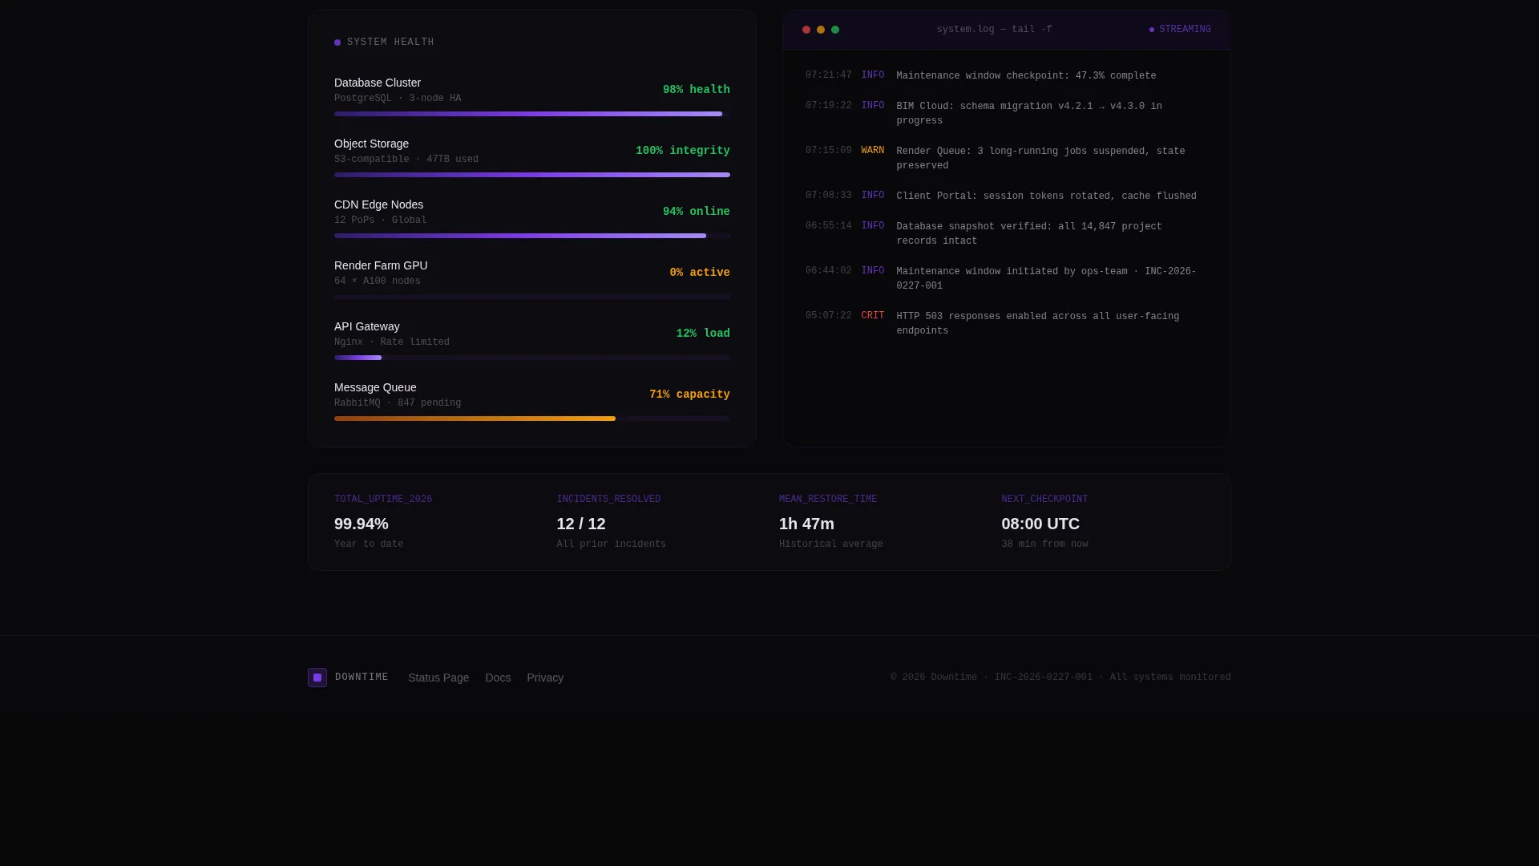Click the yellow terminal window dot
The width and height of the screenshot is (1539, 866).
pyautogui.click(x=821, y=30)
